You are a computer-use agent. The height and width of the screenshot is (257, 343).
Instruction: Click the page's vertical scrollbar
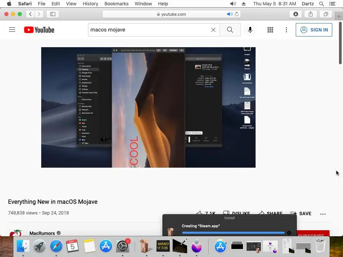pyautogui.click(x=340, y=42)
